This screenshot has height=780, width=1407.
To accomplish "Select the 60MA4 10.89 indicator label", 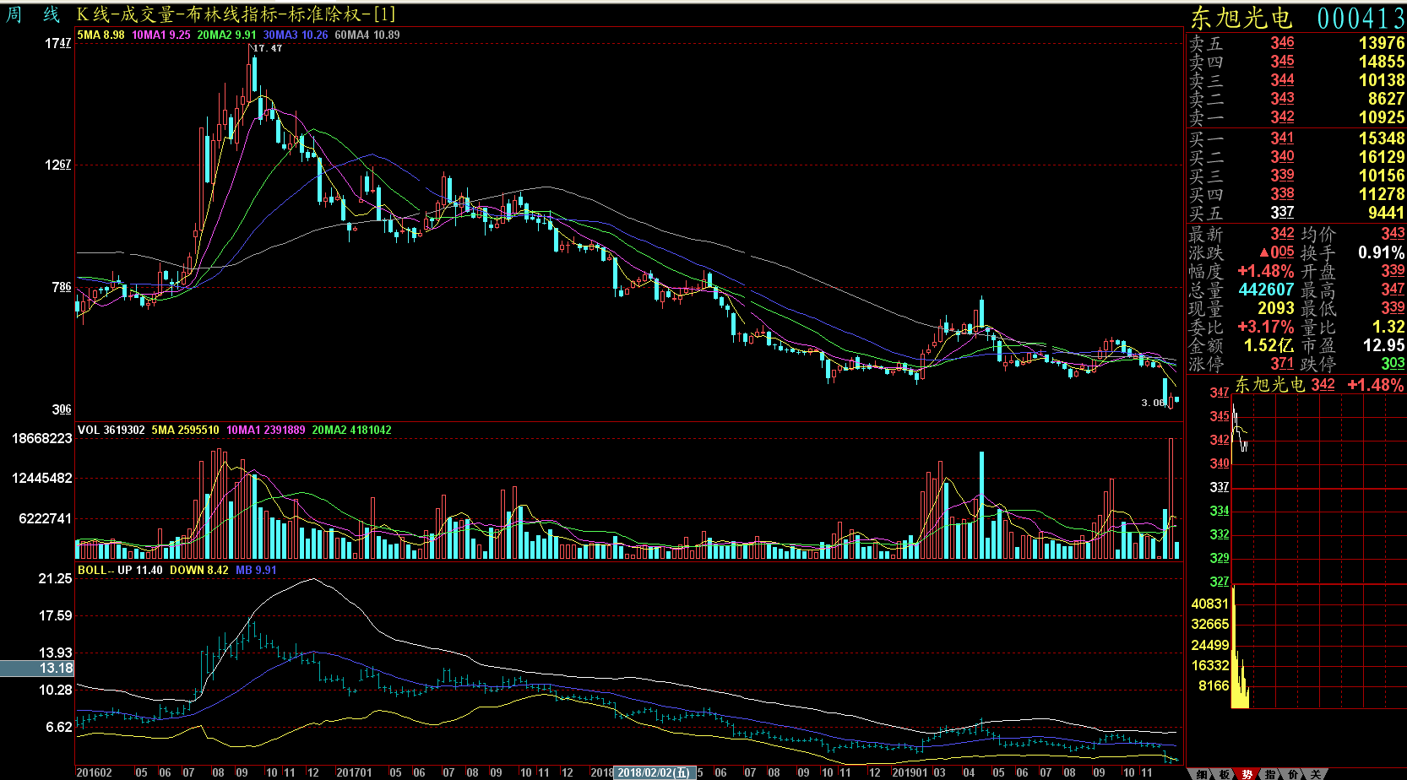I will pos(367,35).
